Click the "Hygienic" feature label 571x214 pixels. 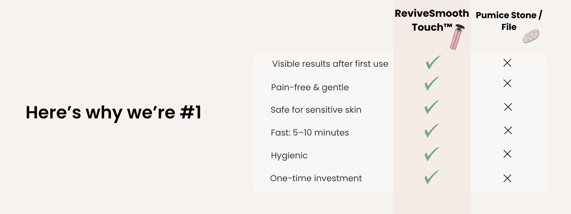289,156
